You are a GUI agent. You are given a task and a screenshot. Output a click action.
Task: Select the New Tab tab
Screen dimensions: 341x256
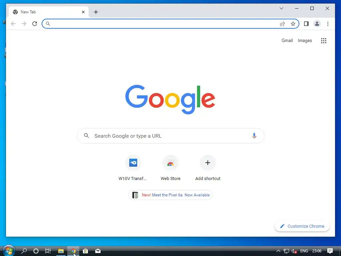[x=48, y=12]
